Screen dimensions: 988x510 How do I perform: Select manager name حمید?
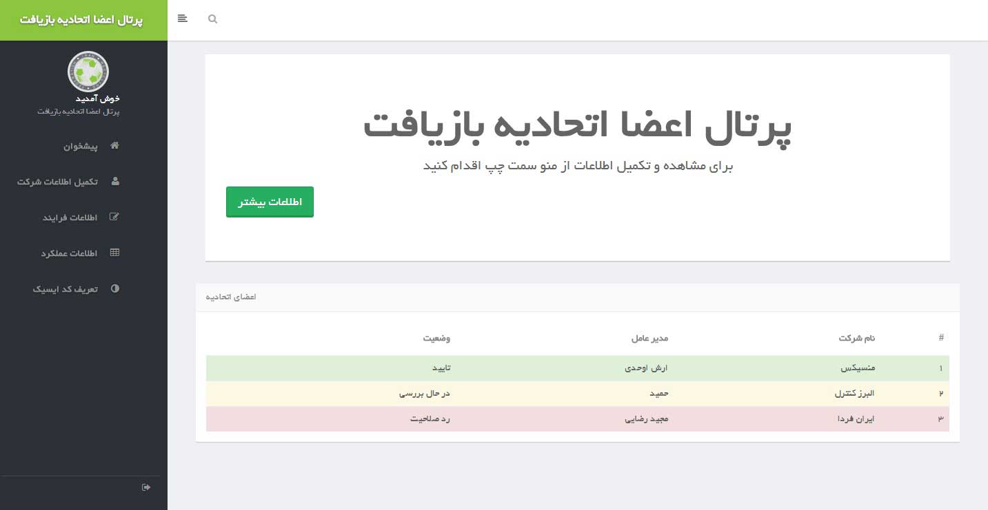point(661,394)
